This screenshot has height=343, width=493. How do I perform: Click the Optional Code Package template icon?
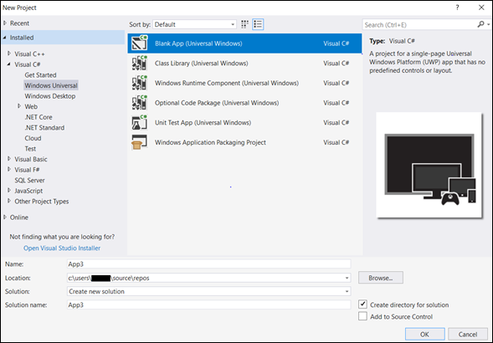point(139,103)
